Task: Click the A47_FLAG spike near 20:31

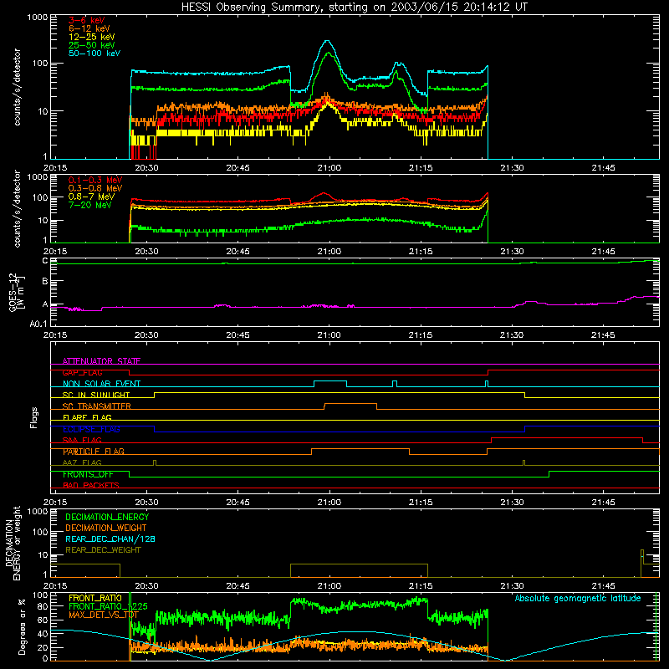Action: [155, 462]
